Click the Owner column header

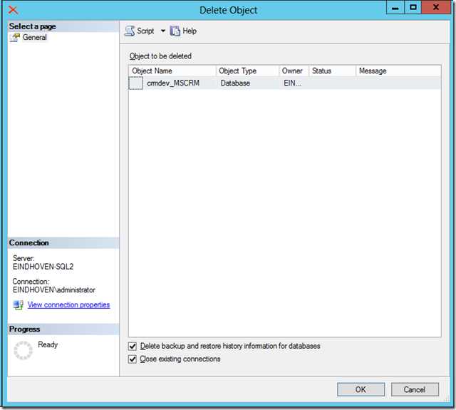pos(294,71)
